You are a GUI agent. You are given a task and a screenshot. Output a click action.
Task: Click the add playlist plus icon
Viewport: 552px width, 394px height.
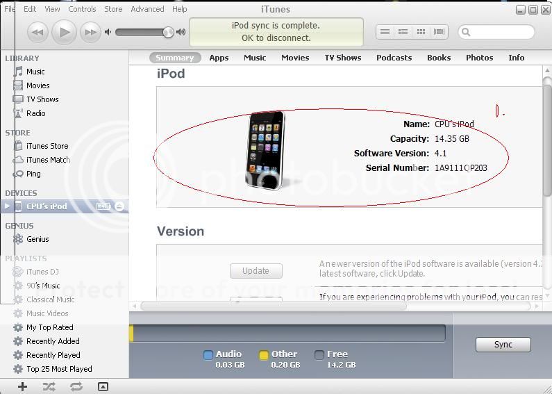click(x=22, y=386)
